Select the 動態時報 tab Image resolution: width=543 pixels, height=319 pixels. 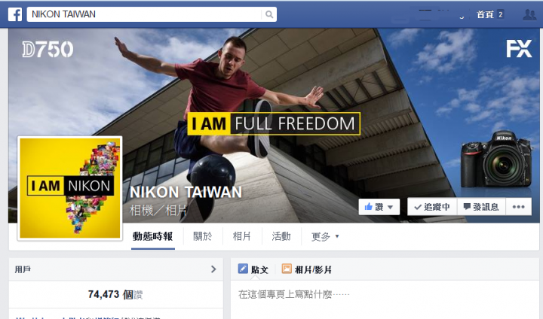(152, 237)
